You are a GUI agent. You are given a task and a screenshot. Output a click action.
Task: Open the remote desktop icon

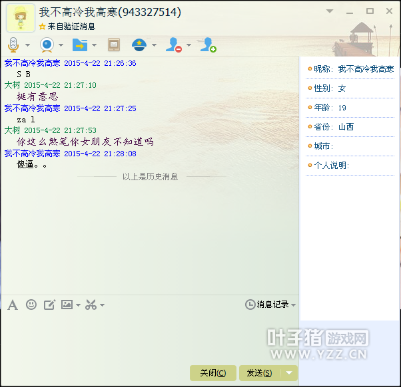[x=114, y=45]
